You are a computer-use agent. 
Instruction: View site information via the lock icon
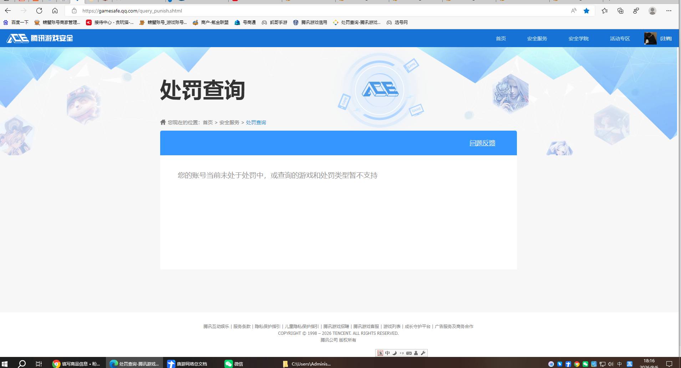(74, 11)
